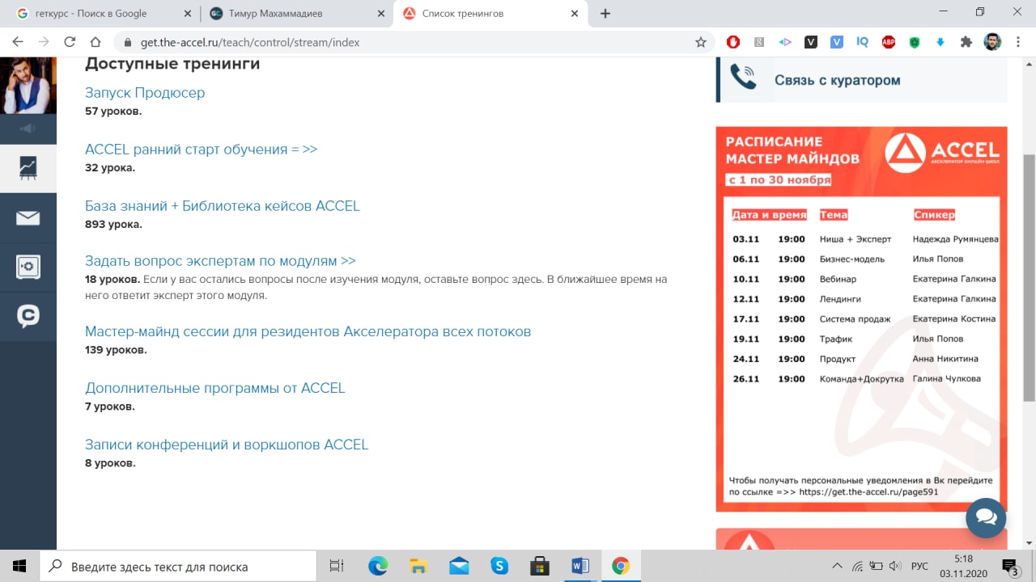1036x582 pixels.
Task: Open Записи конференций и воркшопов ACCEL
Action: click(x=227, y=445)
